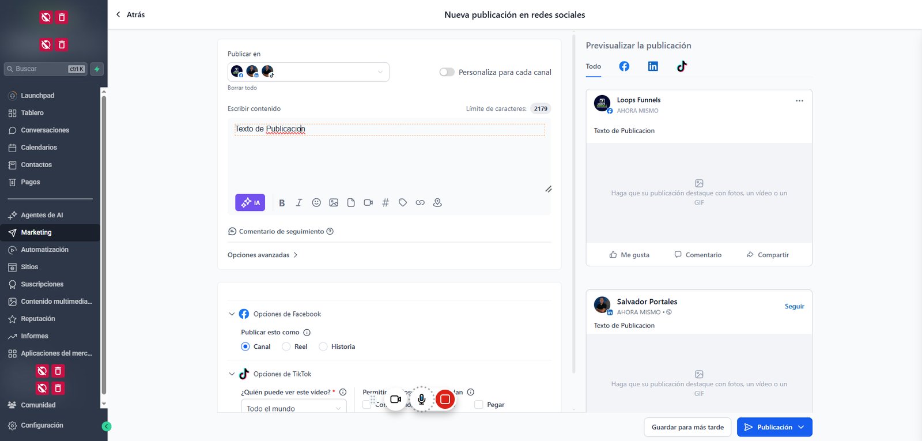Check the Pegar checkbox
Screen dimensions: 922x441
[x=478, y=405]
